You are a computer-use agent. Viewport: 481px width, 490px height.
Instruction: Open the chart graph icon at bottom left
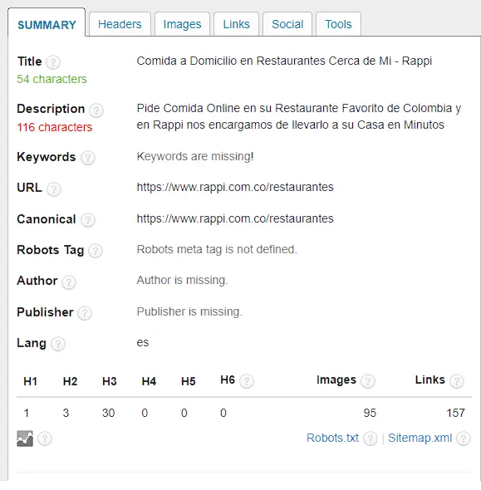[x=25, y=439]
